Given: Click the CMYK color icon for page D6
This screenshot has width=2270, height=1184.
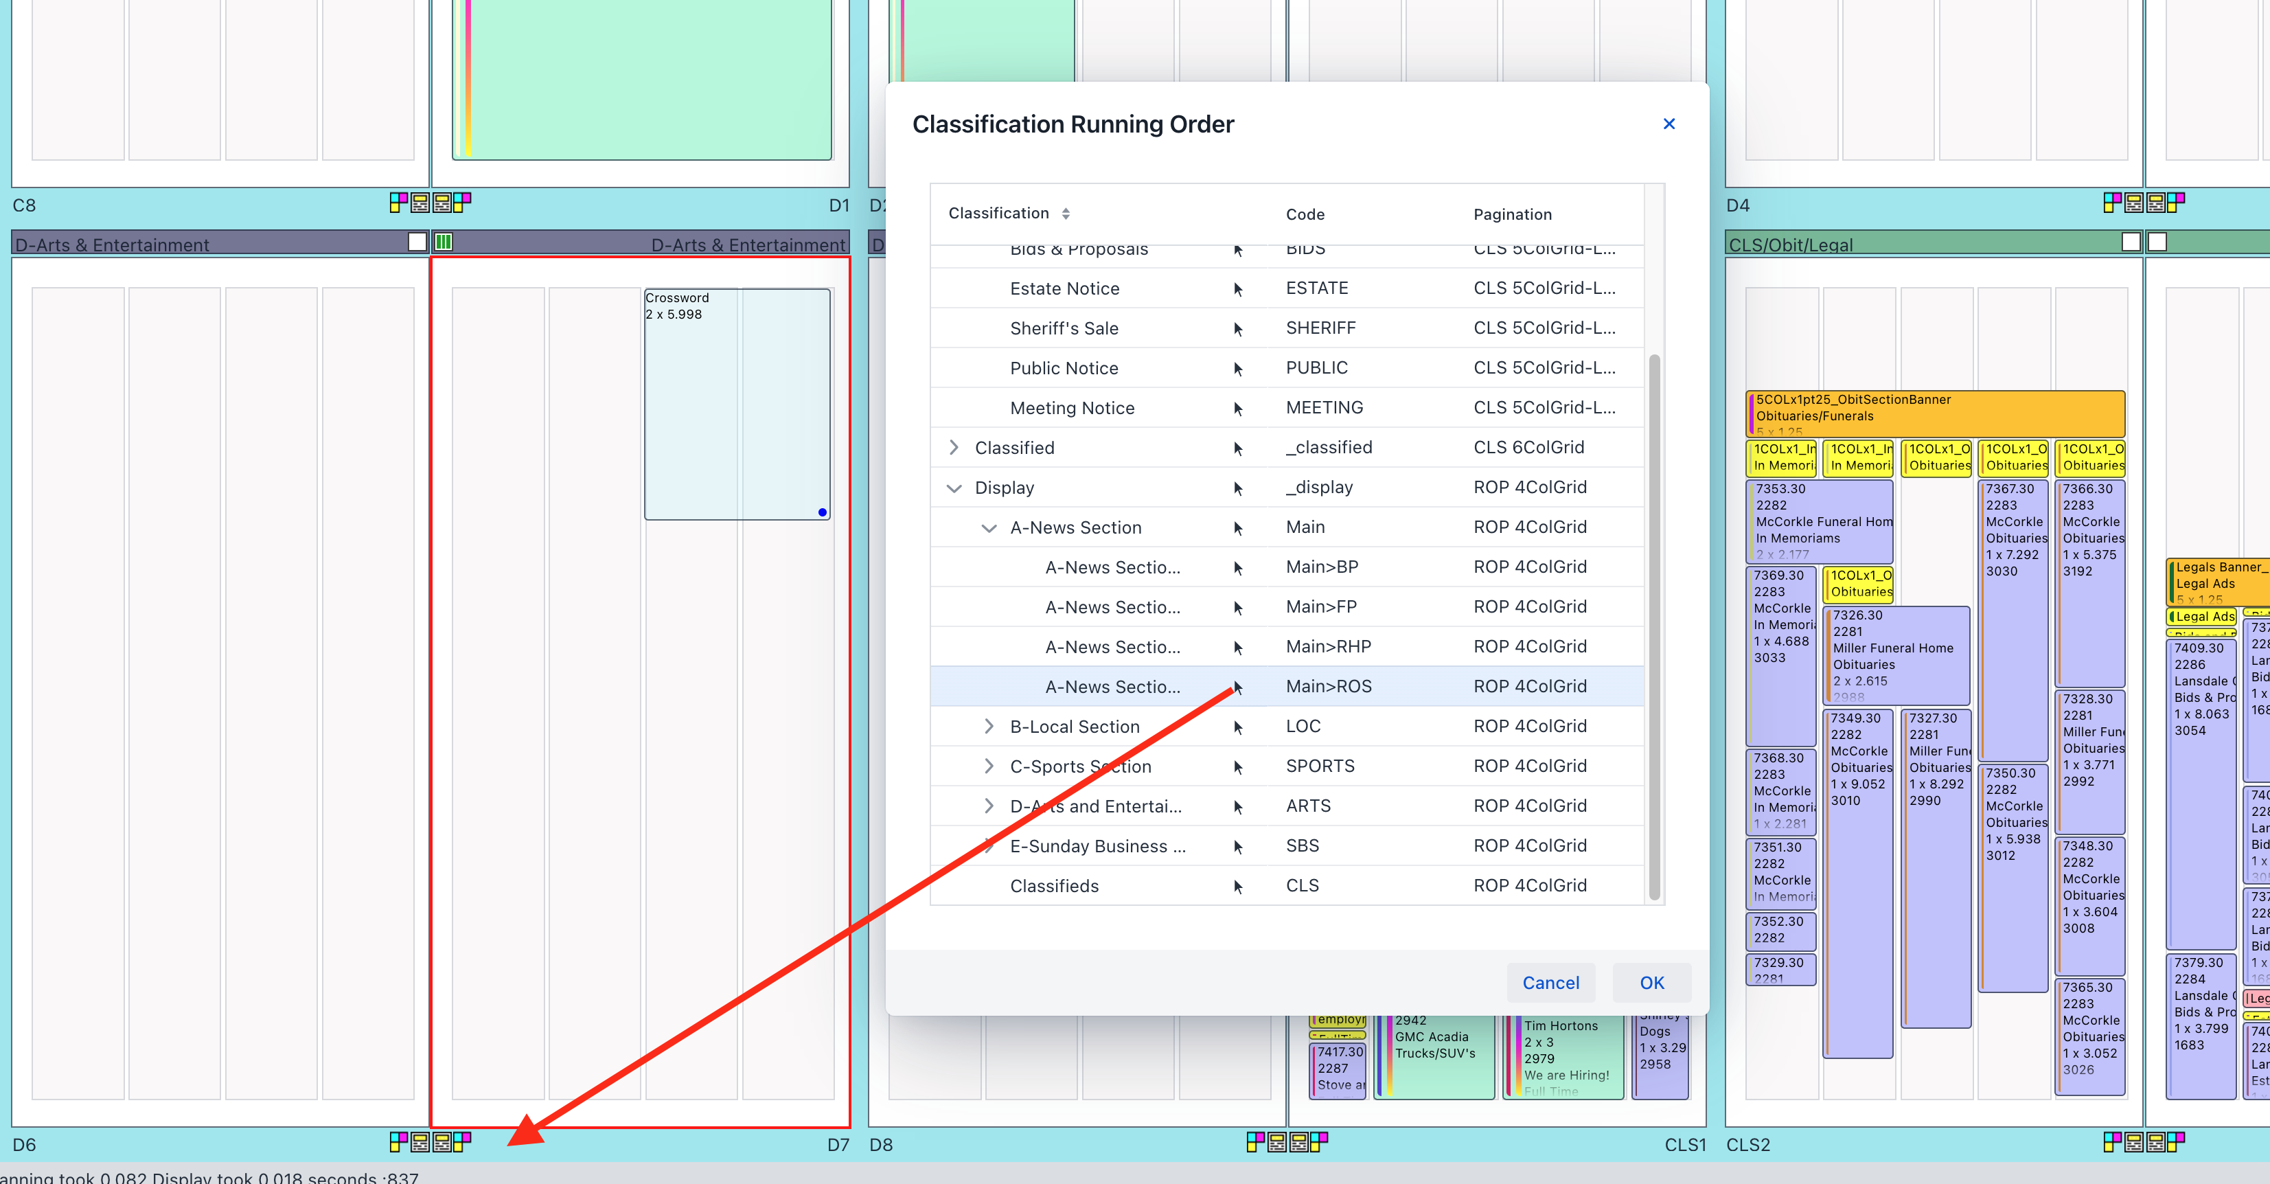Looking at the screenshot, I should [x=398, y=1143].
